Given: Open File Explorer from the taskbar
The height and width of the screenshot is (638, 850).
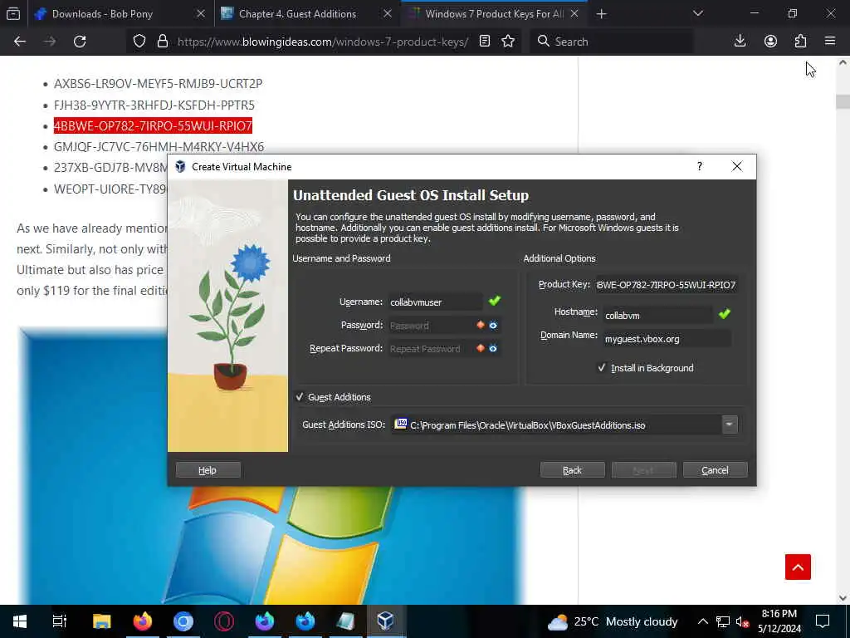Looking at the screenshot, I should coord(102,621).
